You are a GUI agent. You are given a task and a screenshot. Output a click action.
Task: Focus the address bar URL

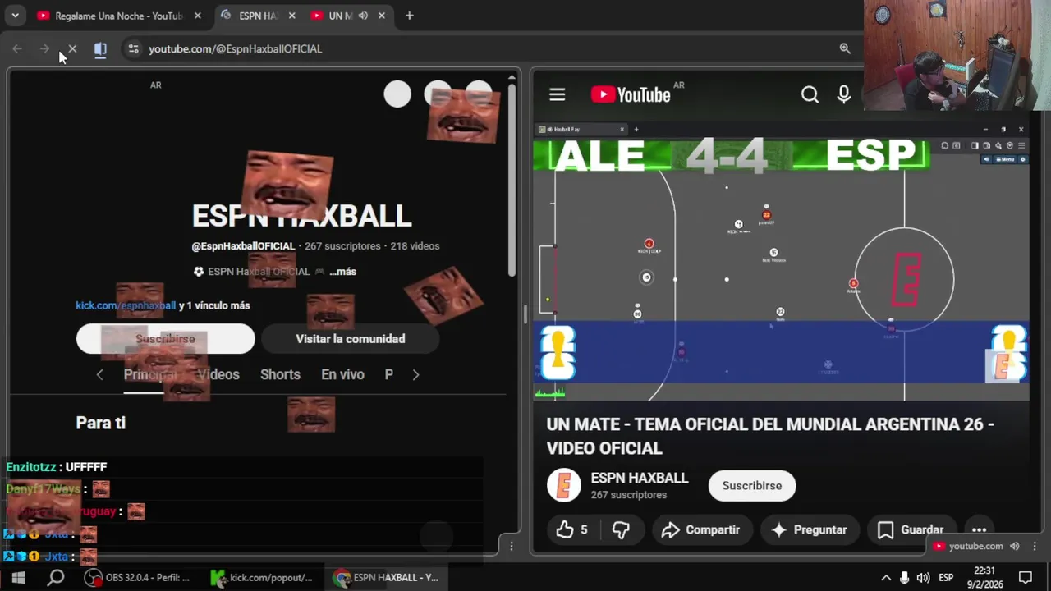[236, 49]
